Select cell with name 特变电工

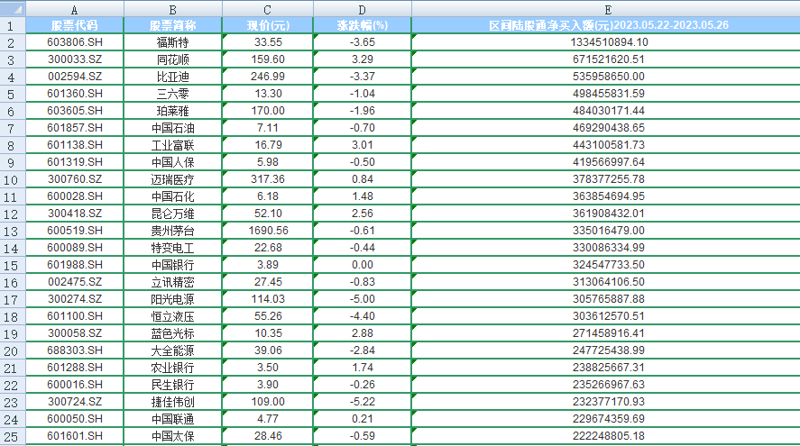pos(173,248)
